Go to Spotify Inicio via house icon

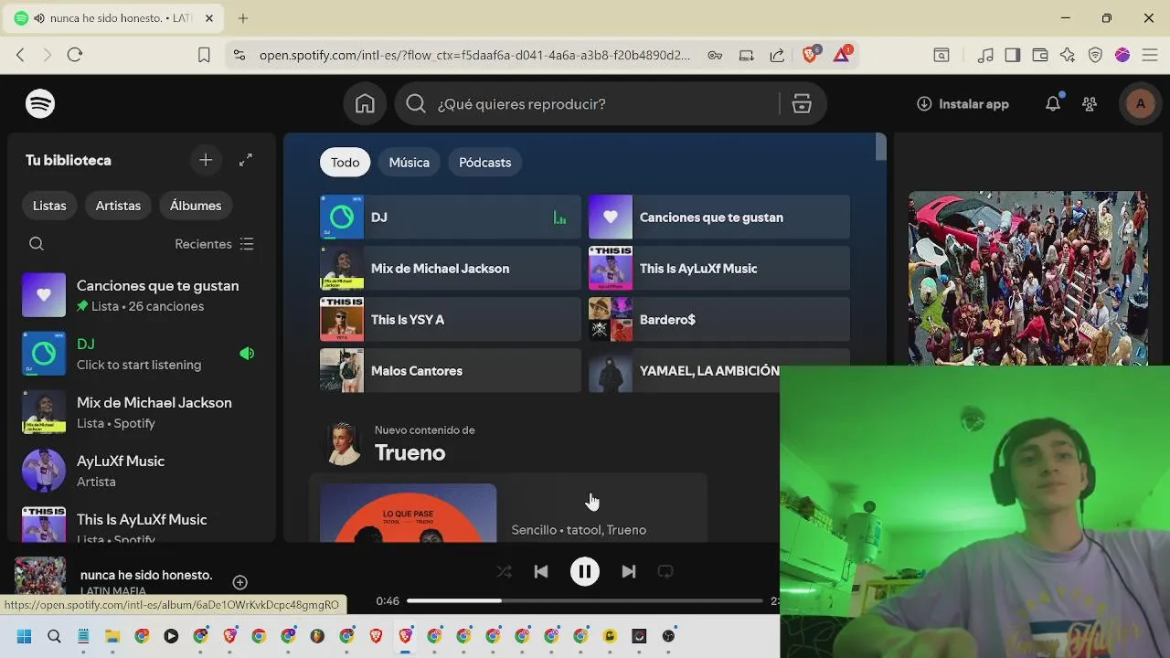click(365, 104)
